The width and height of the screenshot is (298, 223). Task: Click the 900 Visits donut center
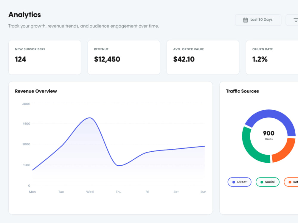point(268,136)
